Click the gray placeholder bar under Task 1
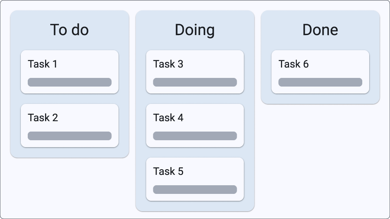The image size is (390, 219). click(x=69, y=82)
